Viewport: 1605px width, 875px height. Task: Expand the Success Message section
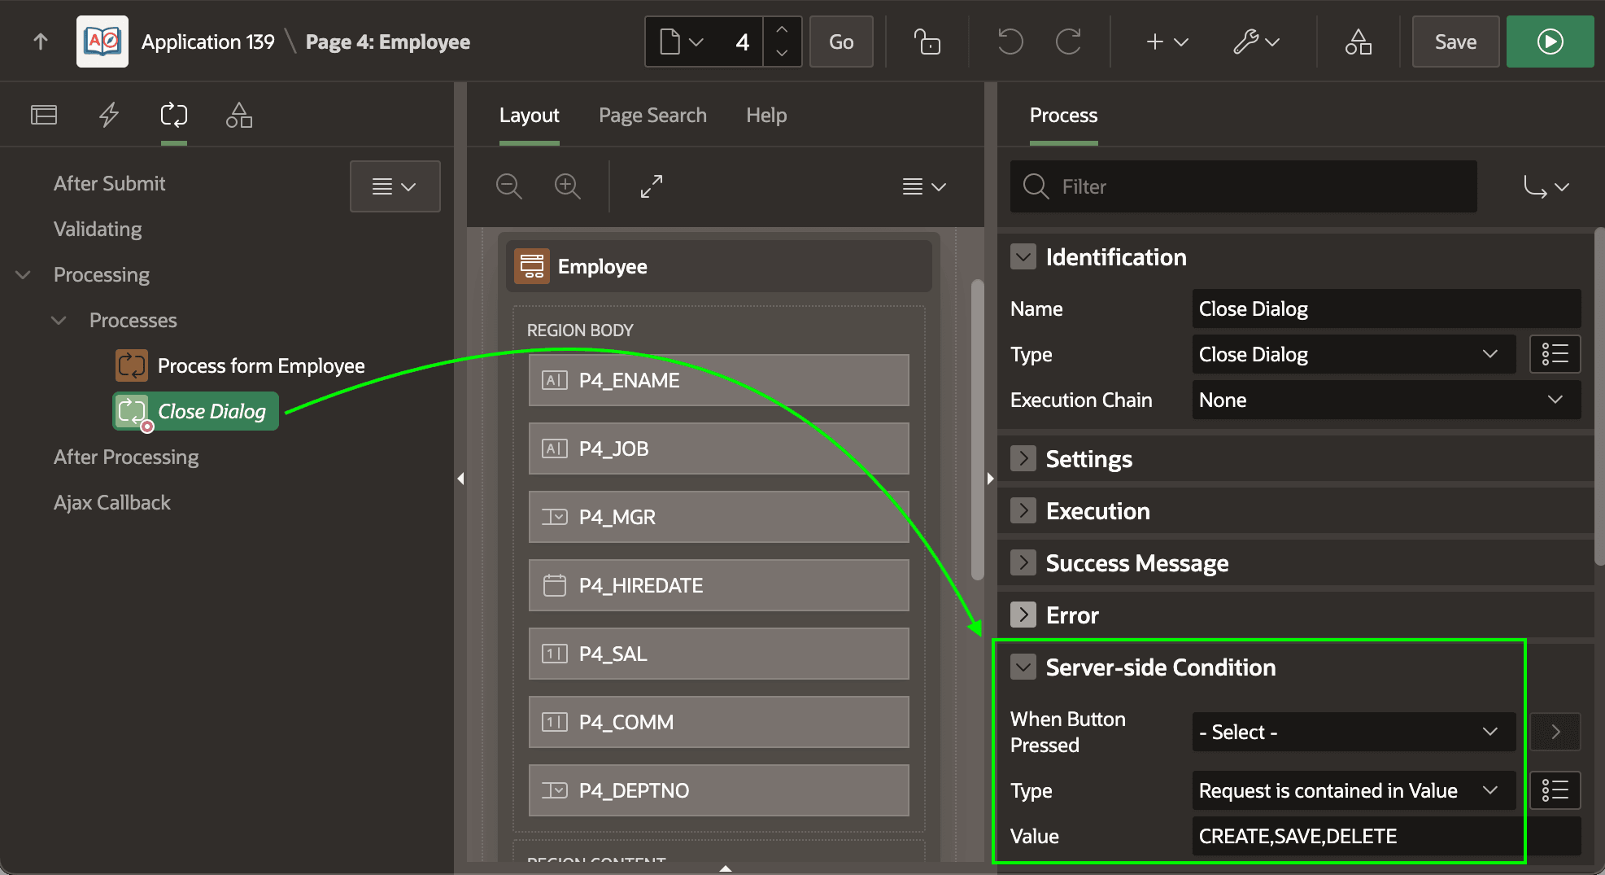coord(1023,562)
